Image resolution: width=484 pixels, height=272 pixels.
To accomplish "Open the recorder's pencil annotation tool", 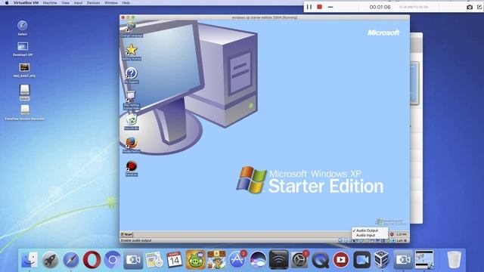I will pyautogui.click(x=479, y=7).
